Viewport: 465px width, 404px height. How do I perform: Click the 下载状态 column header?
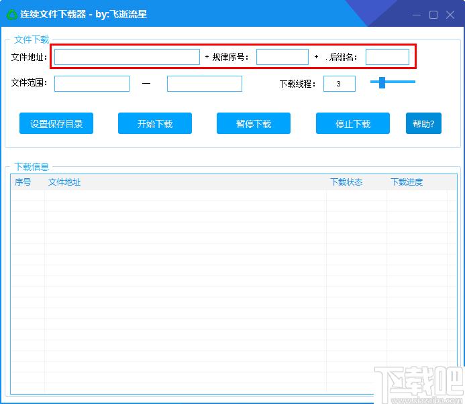(346, 182)
